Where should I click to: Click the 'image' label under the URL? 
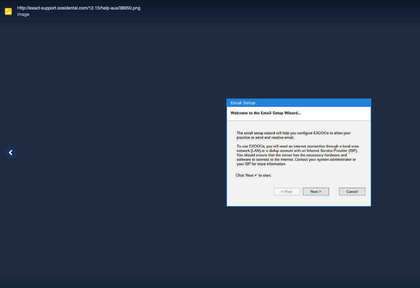tap(23, 14)
